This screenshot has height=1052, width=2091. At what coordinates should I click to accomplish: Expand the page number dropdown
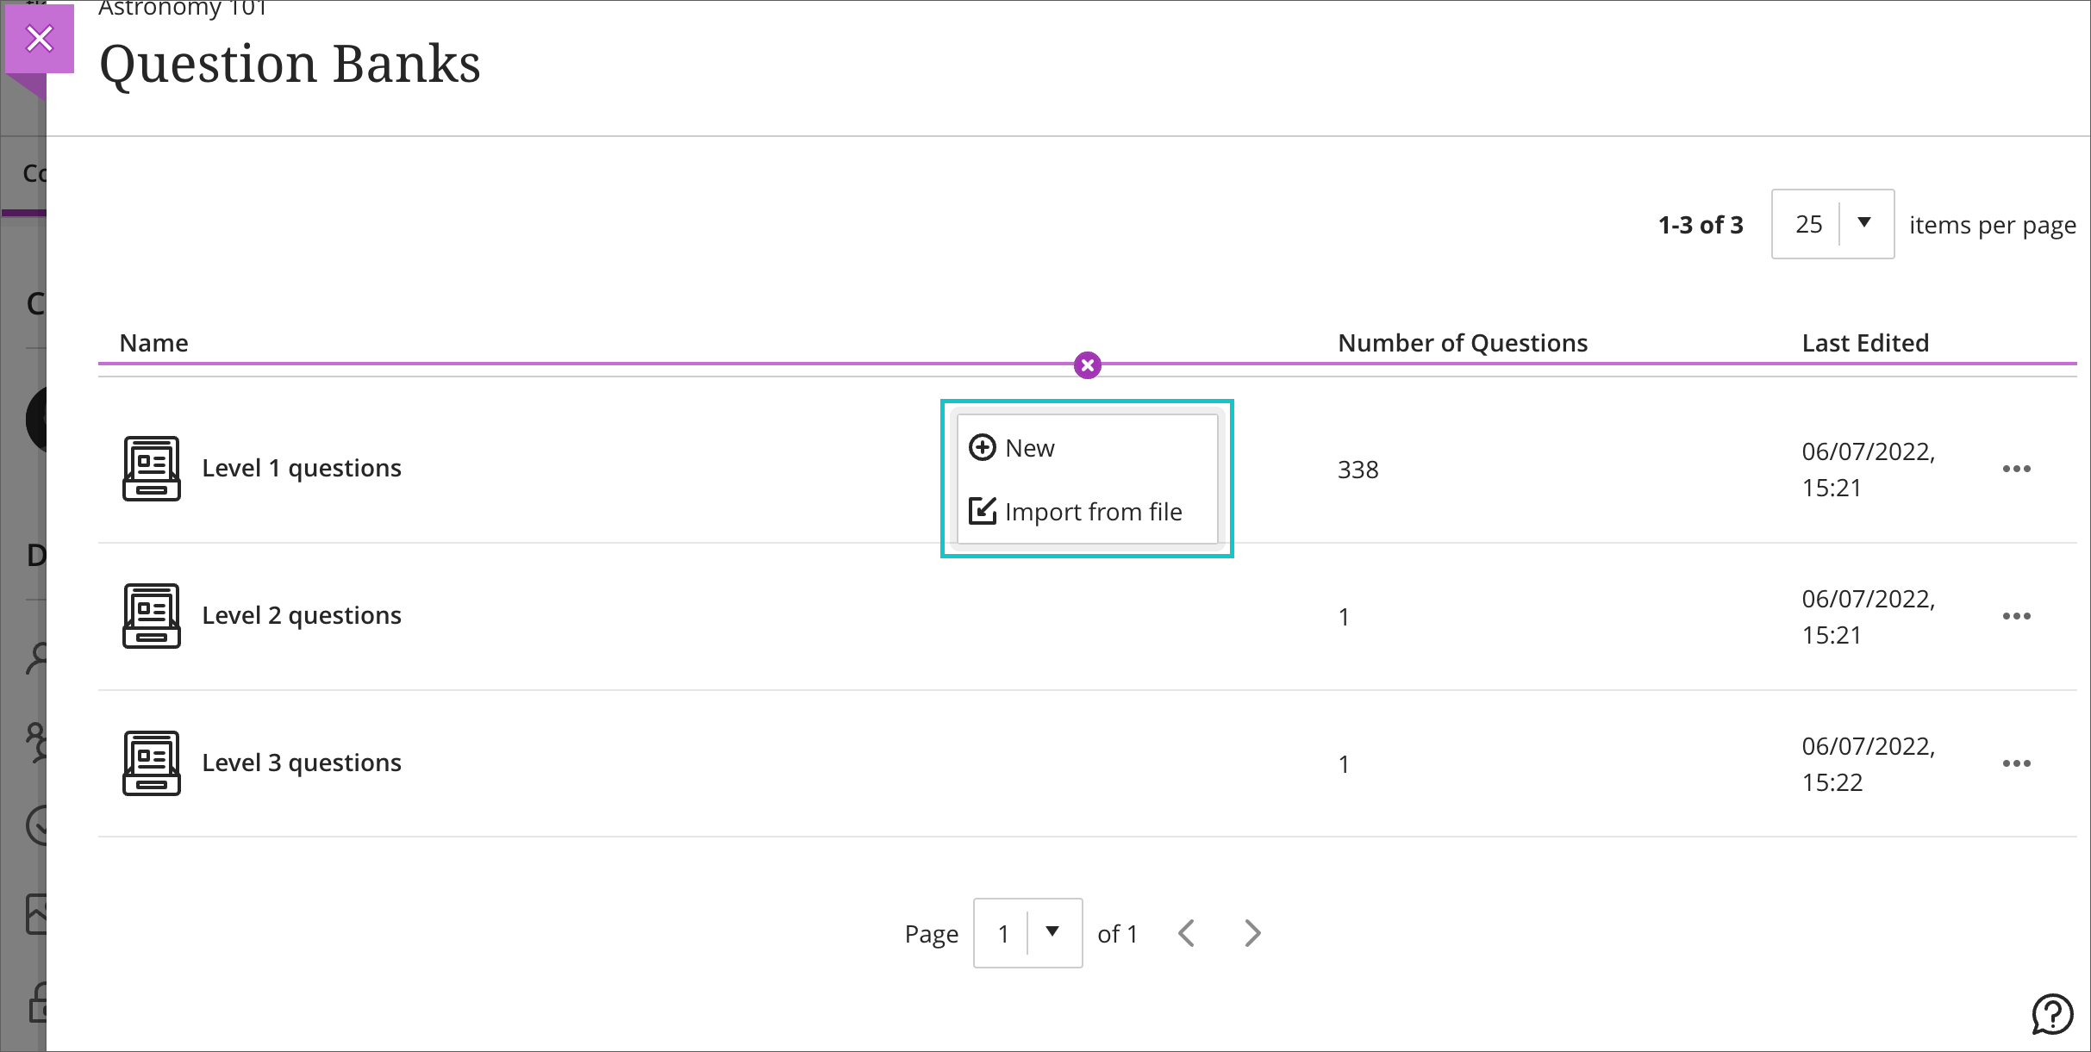click(x=1027, y=933)
